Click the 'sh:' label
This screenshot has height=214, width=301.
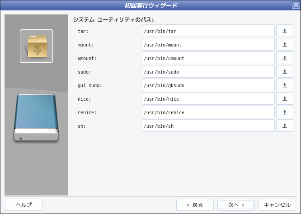pos(82,126)
